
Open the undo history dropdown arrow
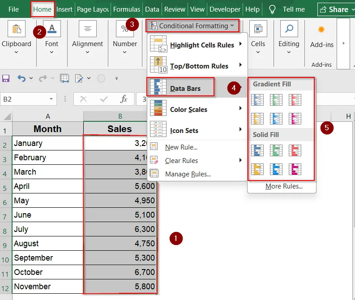(31, 78)
